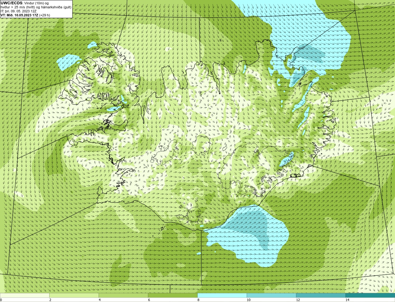Click the 'UWC/ECDS' title text

point(11,3)
